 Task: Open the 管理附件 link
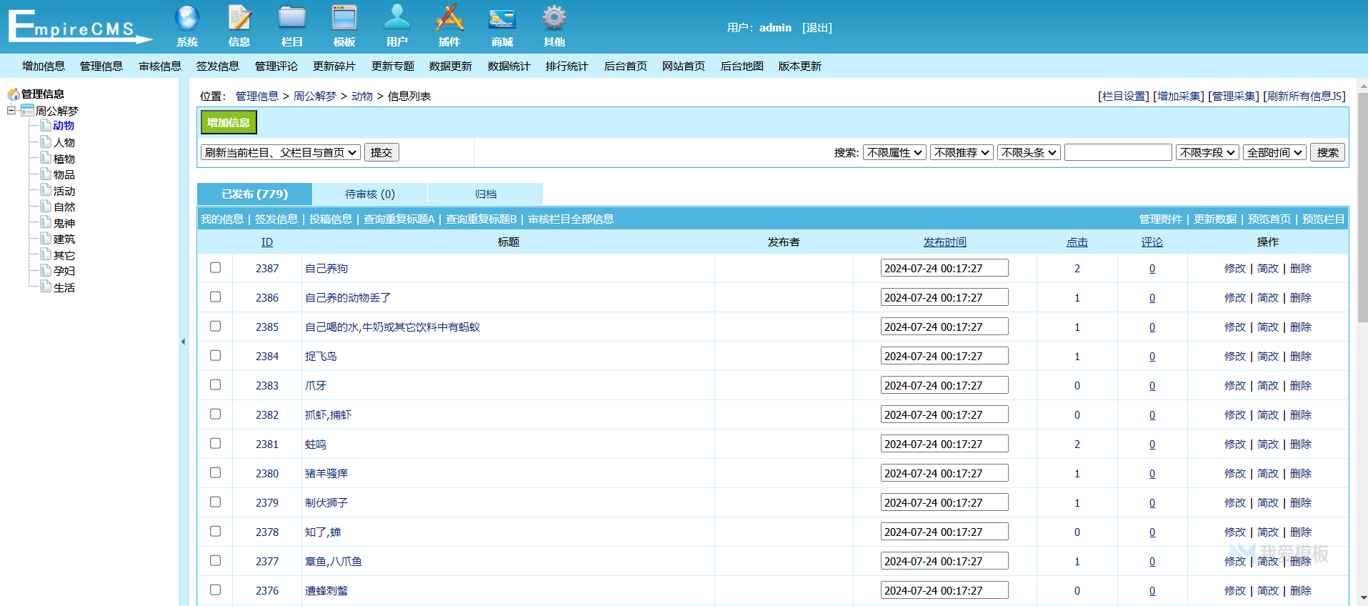[1160, 219]
